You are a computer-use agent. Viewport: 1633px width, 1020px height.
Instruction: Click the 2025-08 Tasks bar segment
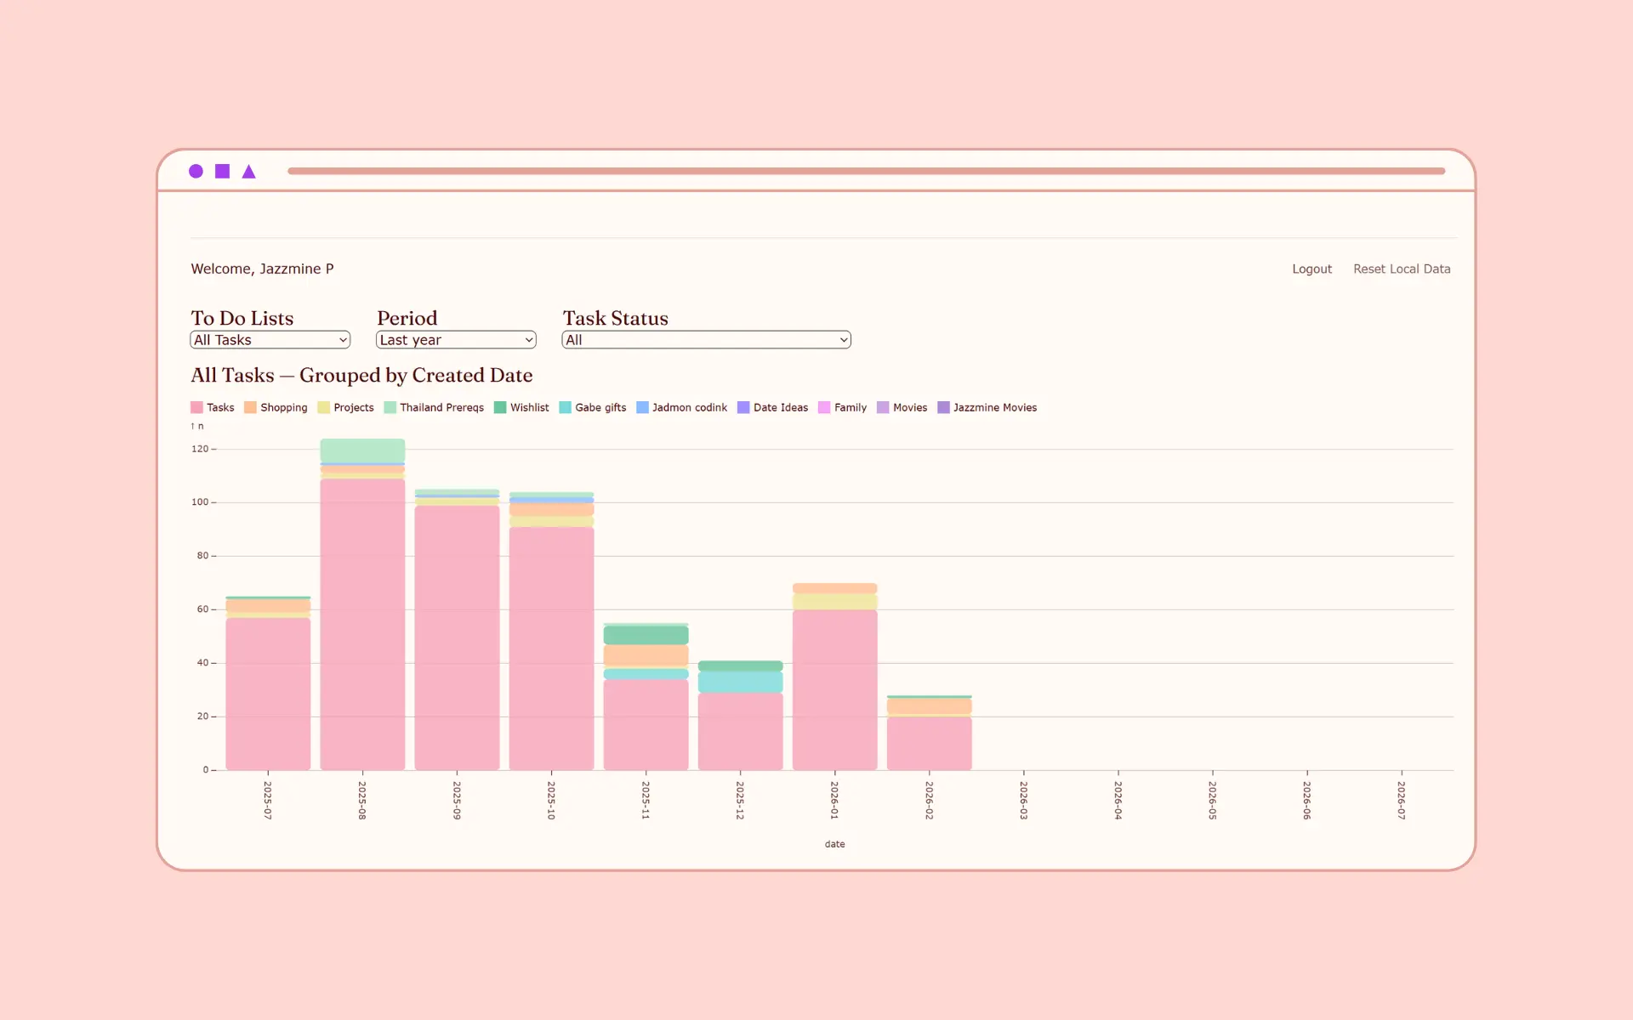[x=362, y=625]
